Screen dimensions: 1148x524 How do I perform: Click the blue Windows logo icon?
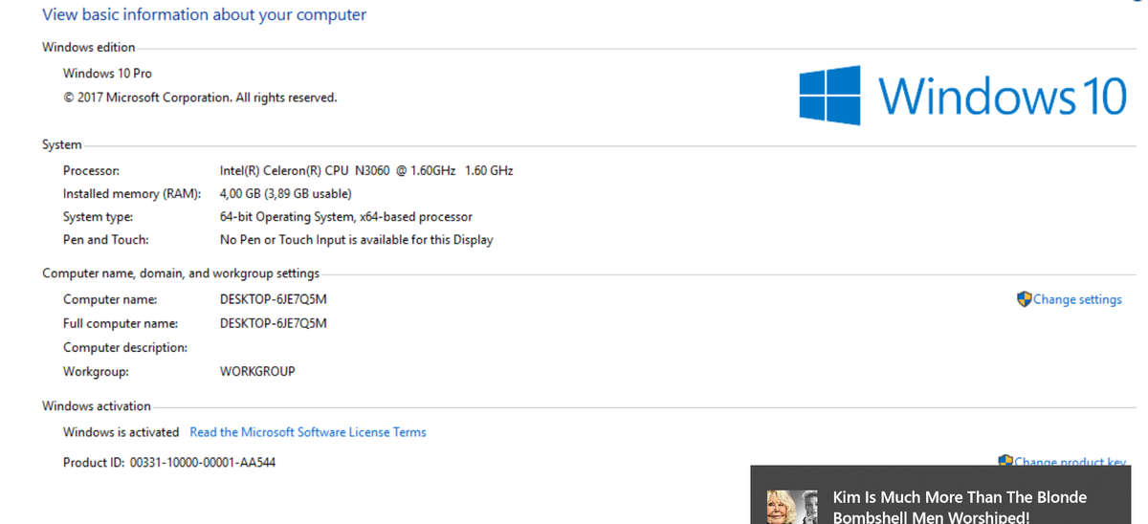829,95
